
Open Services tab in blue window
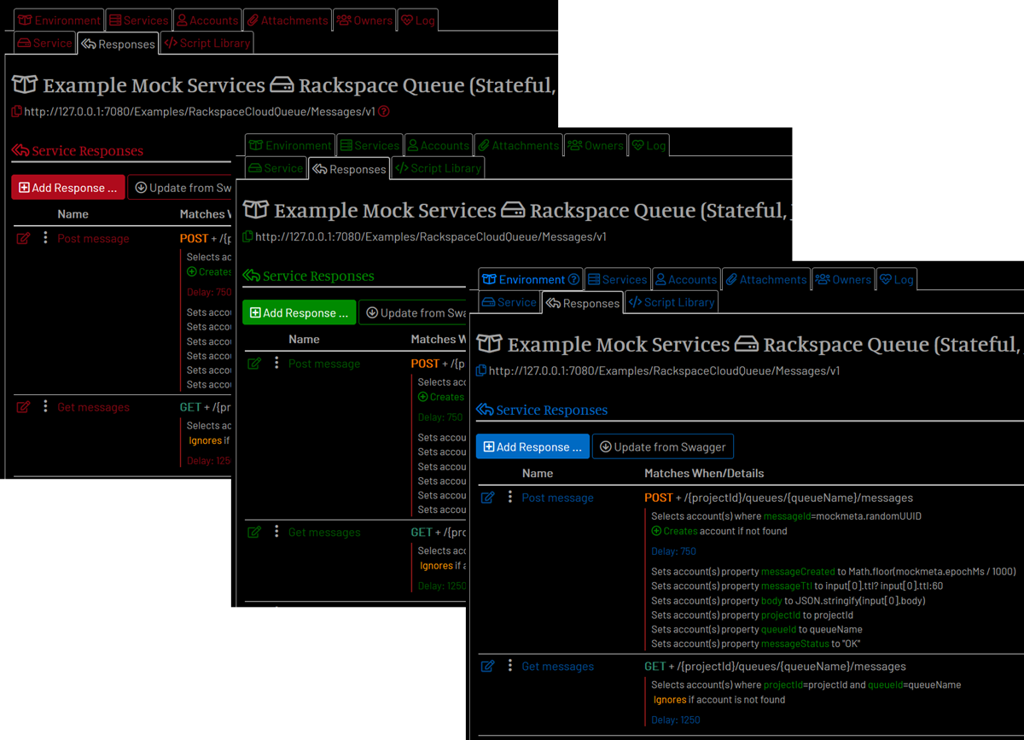coord(616,279)
